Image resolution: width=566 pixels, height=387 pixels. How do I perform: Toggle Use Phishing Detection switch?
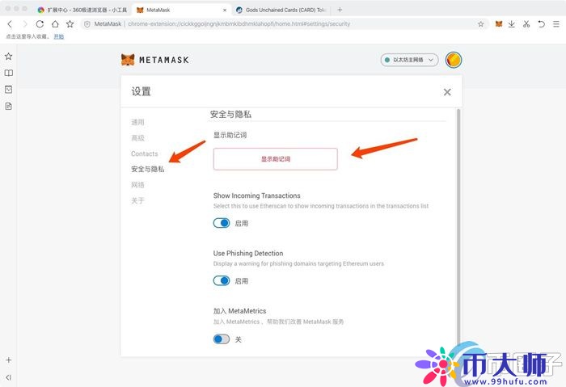[222, 280]
